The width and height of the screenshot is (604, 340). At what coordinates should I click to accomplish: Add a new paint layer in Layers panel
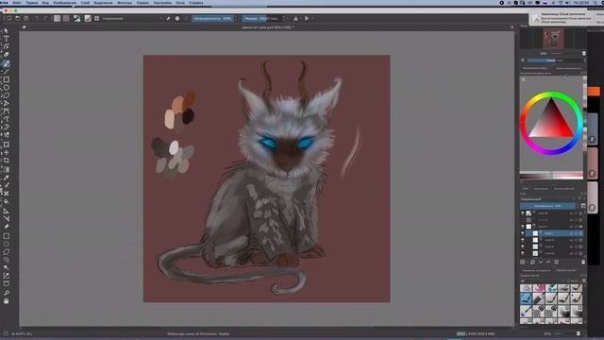(x=523, y=263)
